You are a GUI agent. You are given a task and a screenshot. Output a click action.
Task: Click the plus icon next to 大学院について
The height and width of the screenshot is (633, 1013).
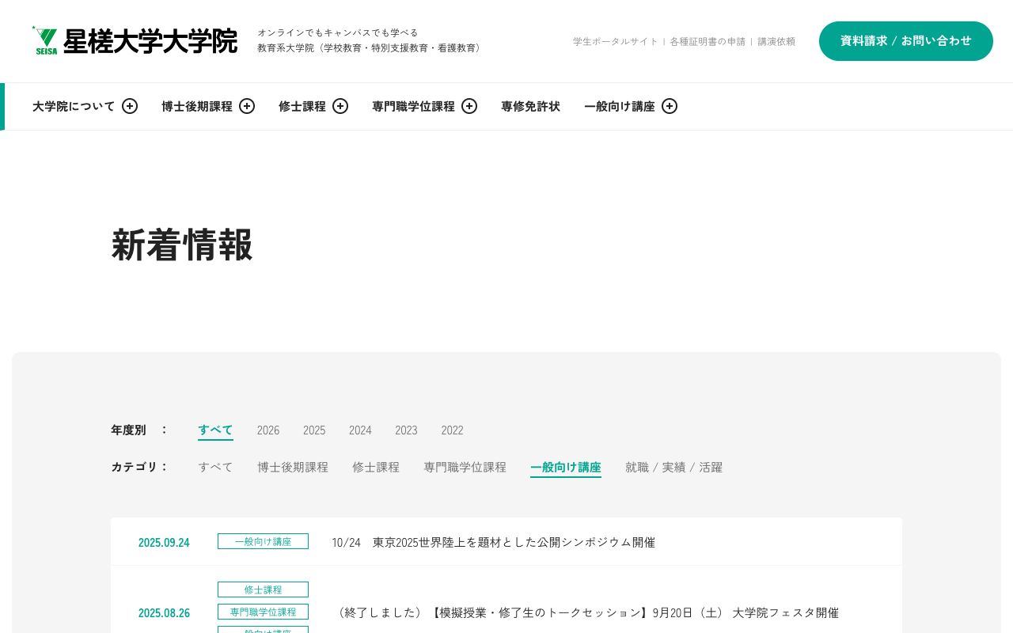[130, 106]
